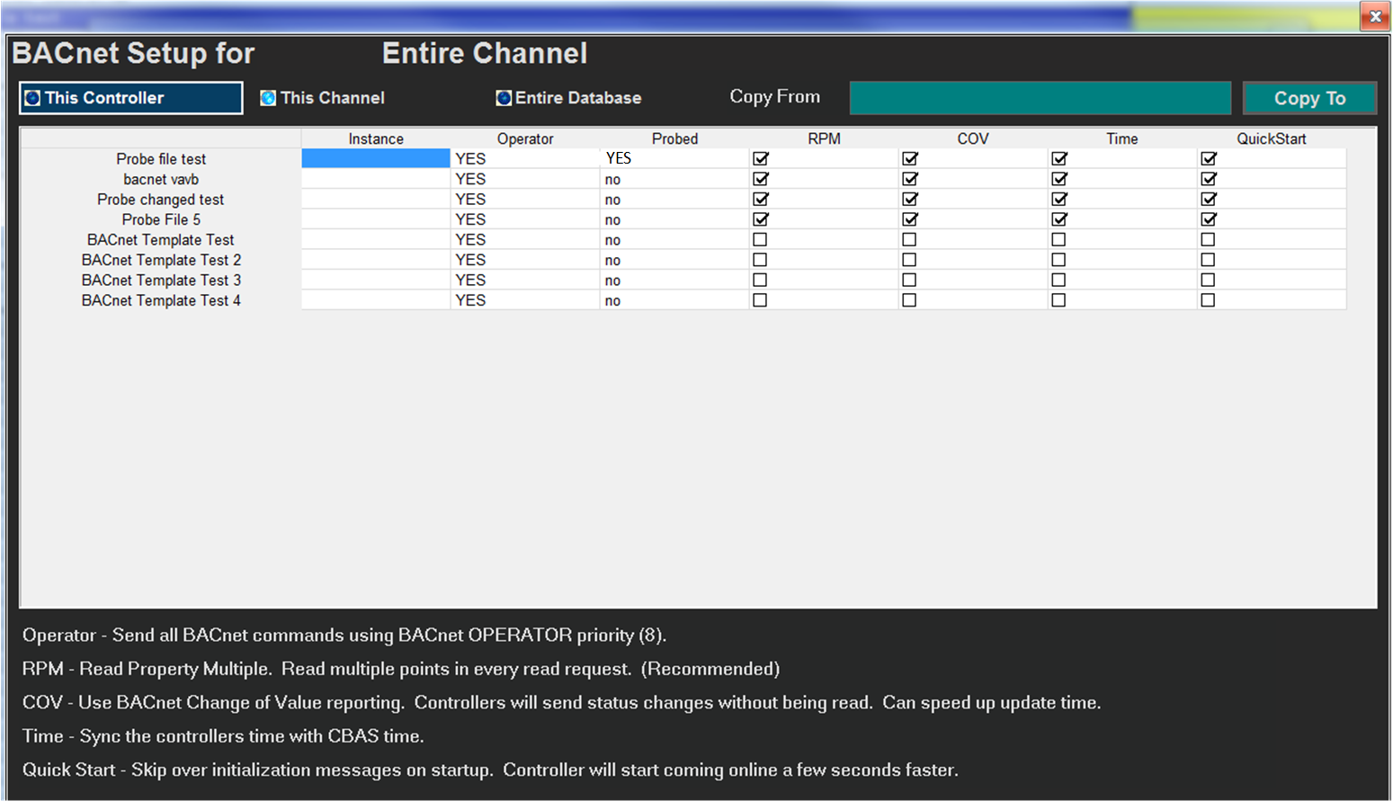Click the Time column header
Viewport: 1393px width, 801px height.
pyautogui.click(x=1122, y=138)
